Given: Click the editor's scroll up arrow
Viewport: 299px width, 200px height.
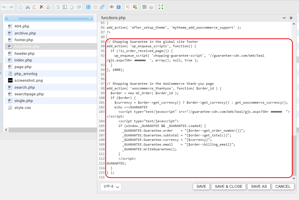Looking at the screenshot, I should [294, 24].
